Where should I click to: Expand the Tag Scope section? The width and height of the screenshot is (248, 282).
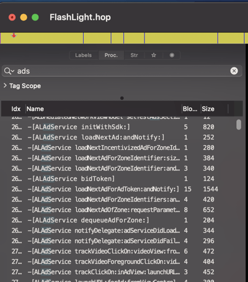click(x=5, y=86)
